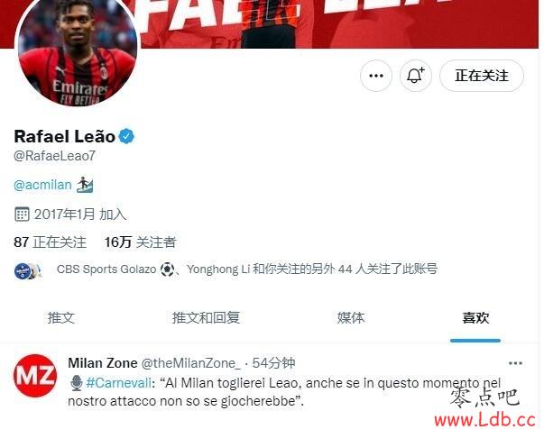
Task: Open the three-dot profile options button
Action: click(x=376, y=76)
